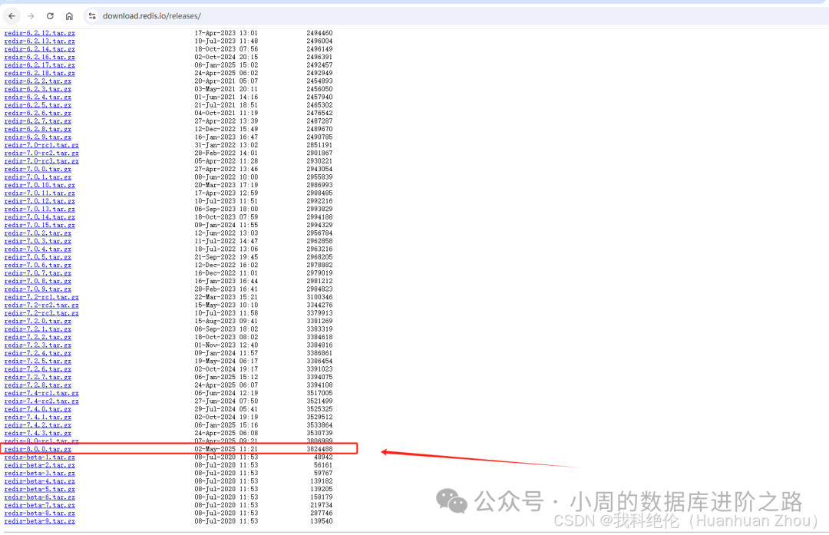Download redis-7.2.0.tar.gz
829x535 pixels.
[38, 321]
